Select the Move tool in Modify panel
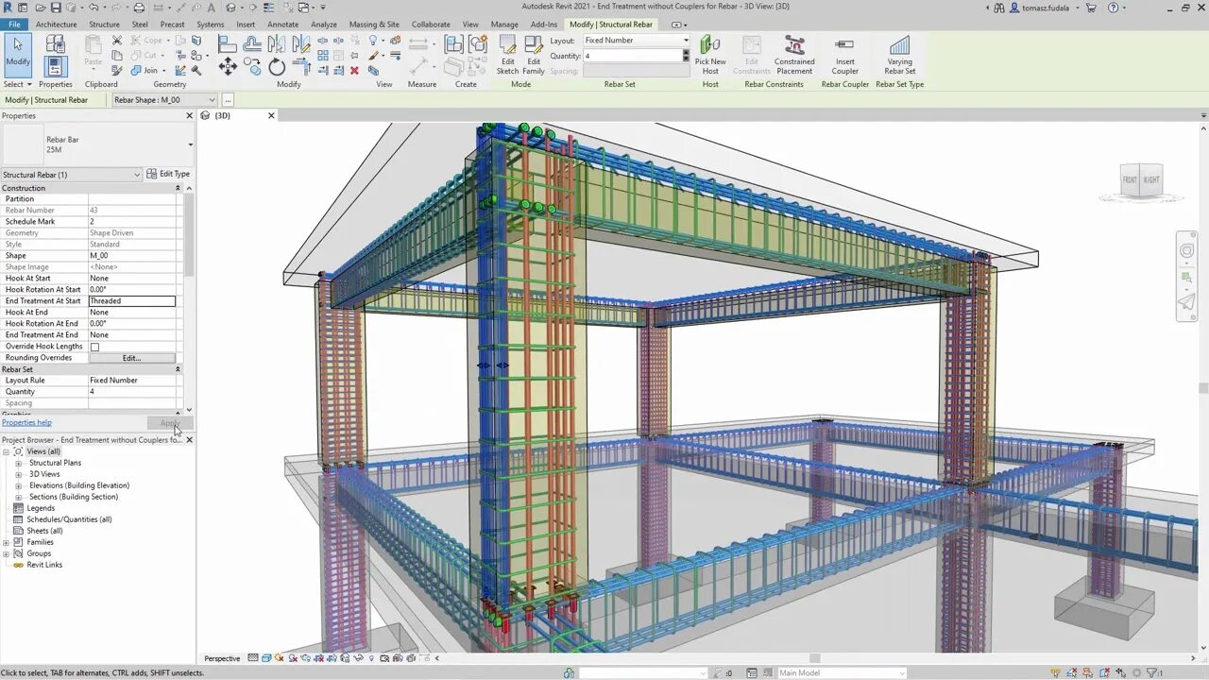This screenshot has height=680, width=1209. [228, 66]
